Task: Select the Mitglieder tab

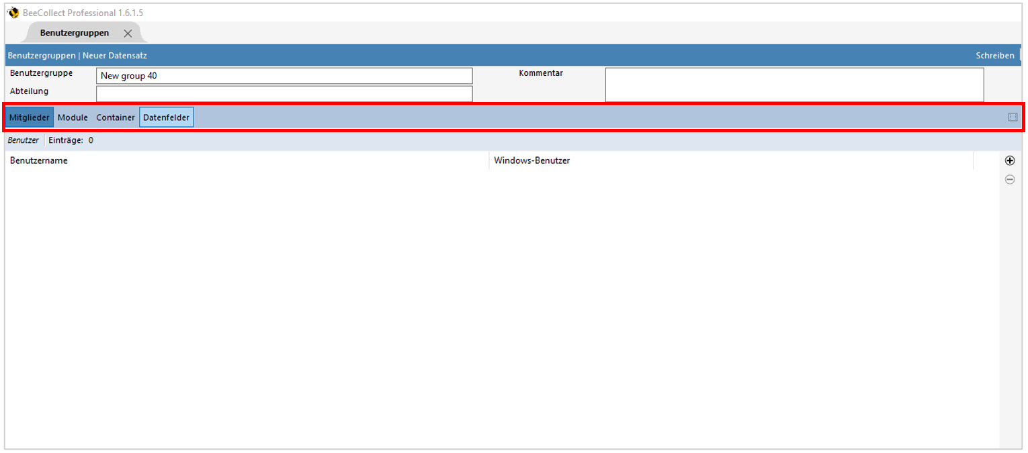Action: pyautogui.click(x=29, y=117)
